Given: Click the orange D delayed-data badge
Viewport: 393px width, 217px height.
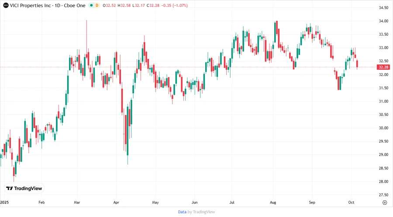Looking at the screenshot, I should 97,5.
